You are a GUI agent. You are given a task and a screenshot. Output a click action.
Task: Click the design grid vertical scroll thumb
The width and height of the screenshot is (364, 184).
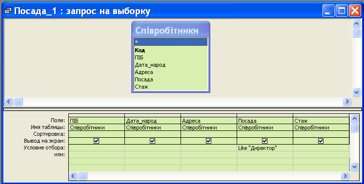(354, 128)
